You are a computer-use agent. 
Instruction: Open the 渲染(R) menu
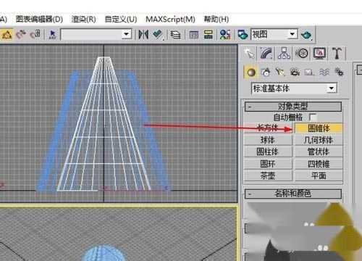pyautogui.click(x=83, y=20)
